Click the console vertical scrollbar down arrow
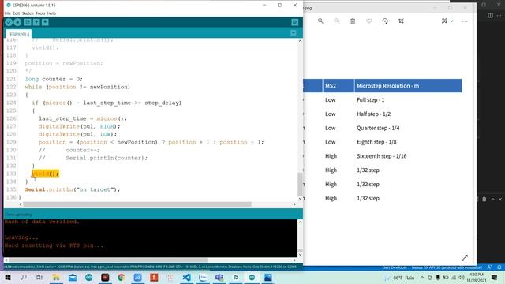The height and width of the screenshot is (284, 505). click(300, 254)
